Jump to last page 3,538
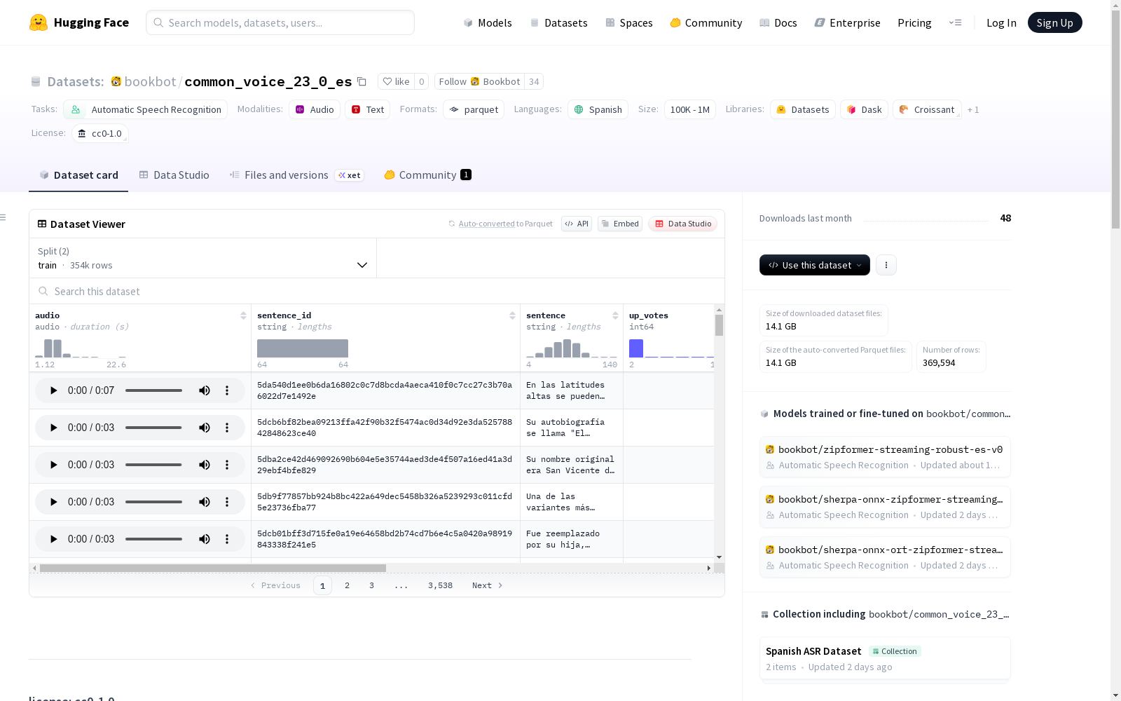The image size is (1121, 701). point(440,585)
